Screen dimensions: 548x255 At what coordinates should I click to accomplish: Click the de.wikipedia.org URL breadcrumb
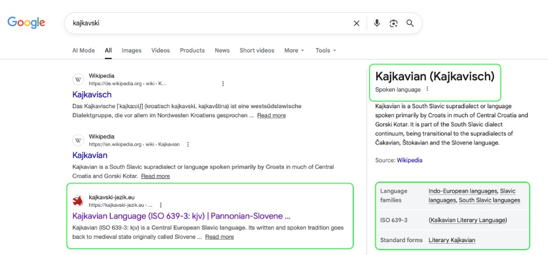pyautogui.click(x=127, y=84)
